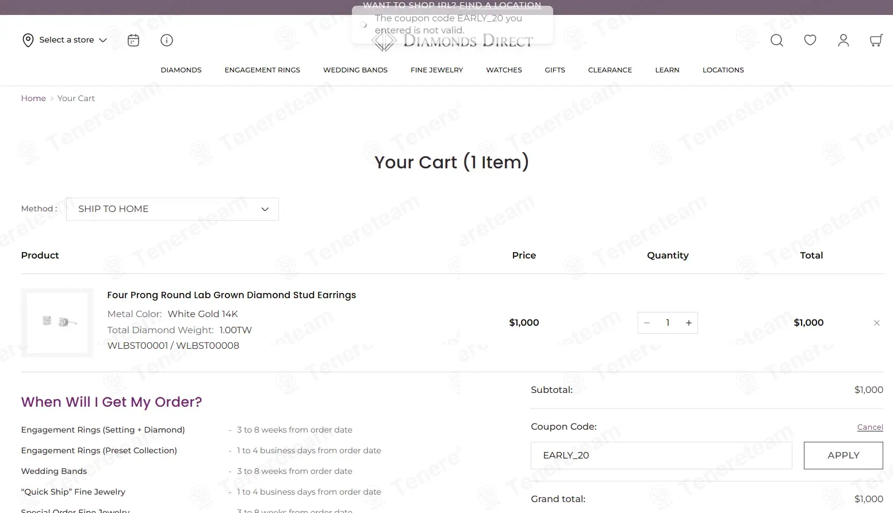Open the Fine Jewelry menu
The image size is (893, 513).
[436, 70]
